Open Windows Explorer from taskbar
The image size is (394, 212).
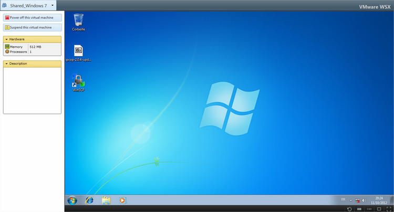tap(106, 200)
